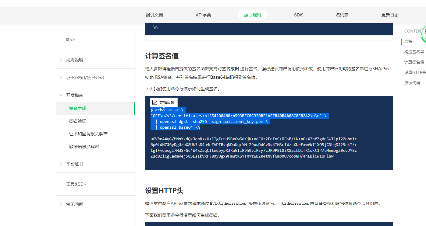
Task: Open the SDK tab
Action: (x=298, y=15)
